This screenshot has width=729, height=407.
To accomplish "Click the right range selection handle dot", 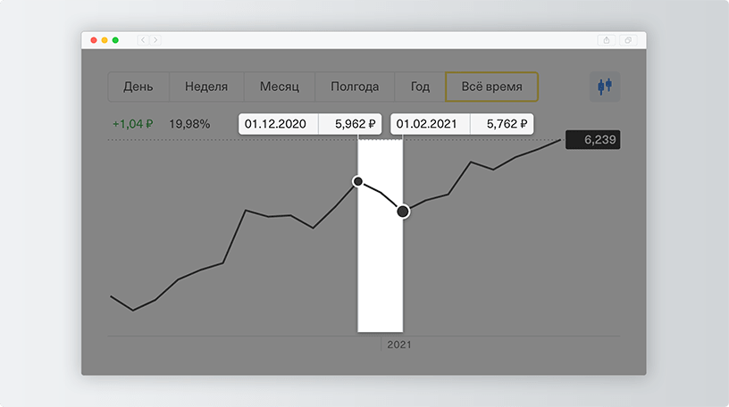I will 403,212.
